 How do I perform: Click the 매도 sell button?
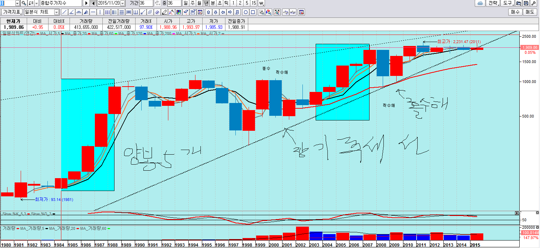coord(530,12)
